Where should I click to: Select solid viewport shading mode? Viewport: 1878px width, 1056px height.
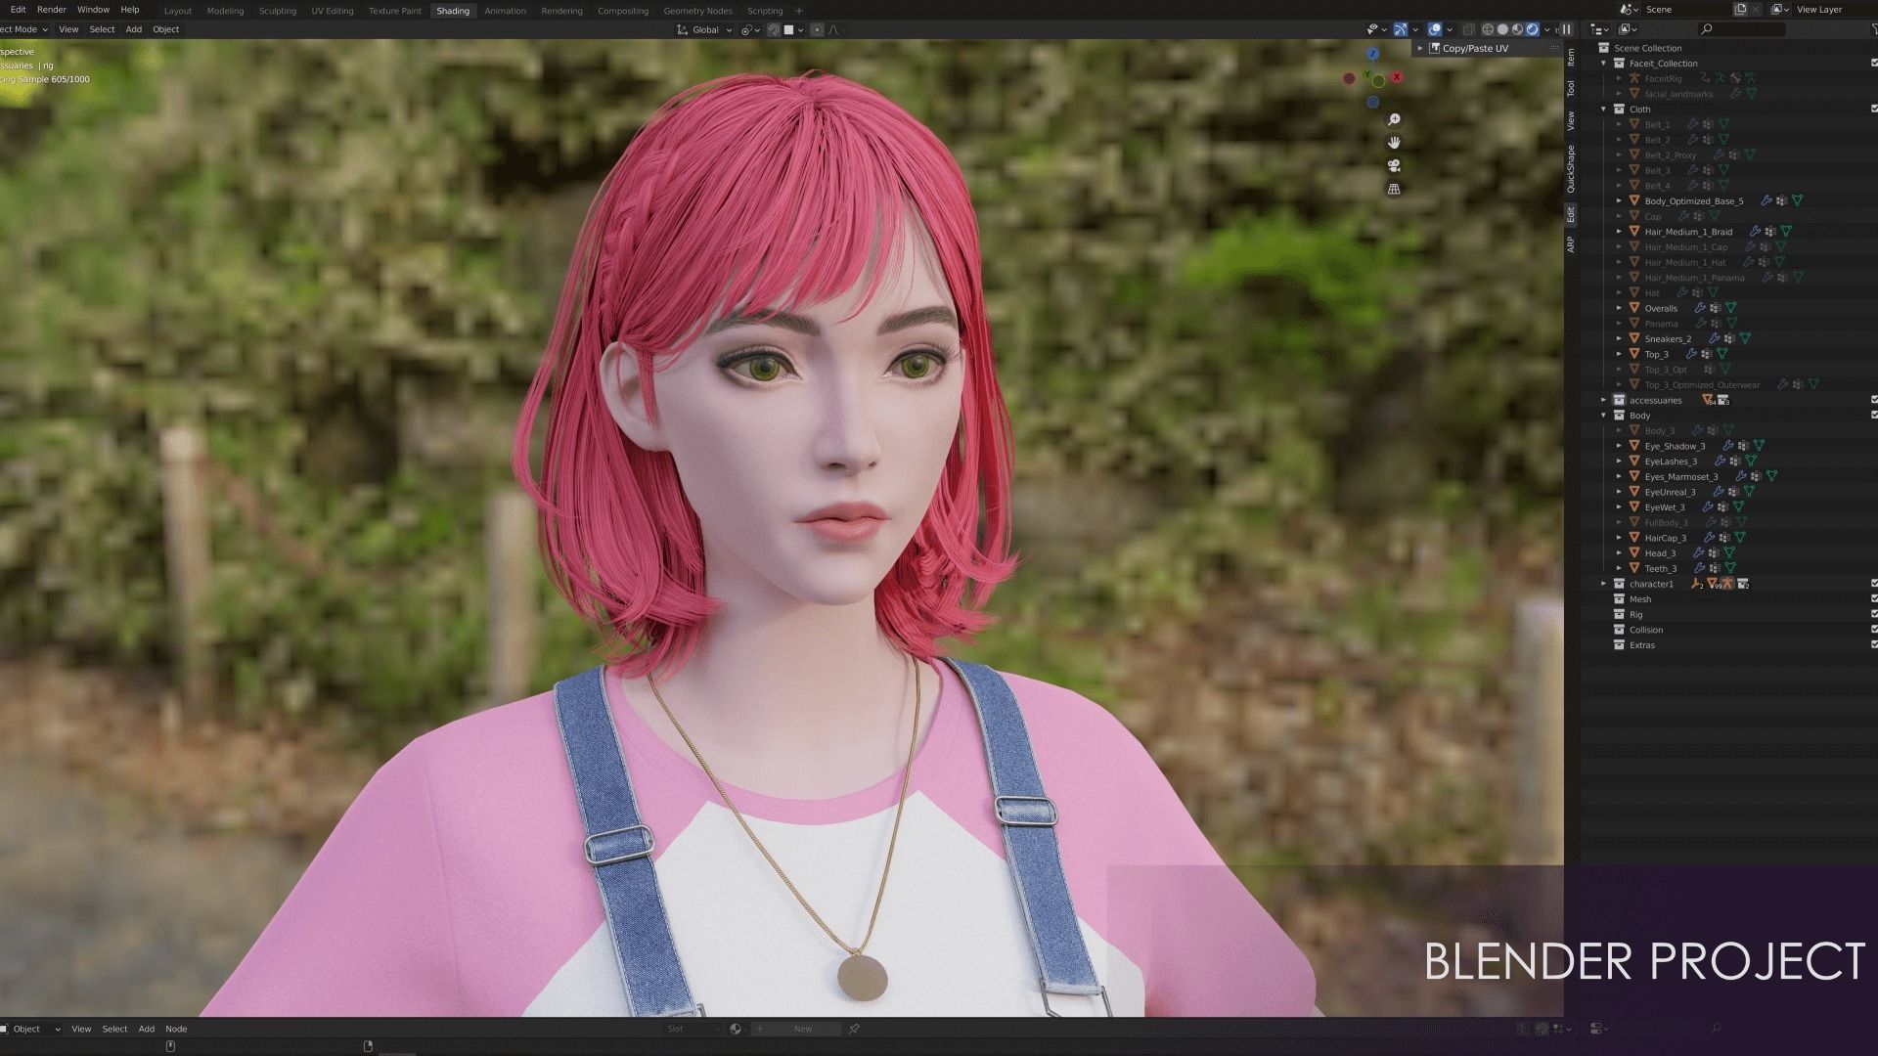point(1502,29)
